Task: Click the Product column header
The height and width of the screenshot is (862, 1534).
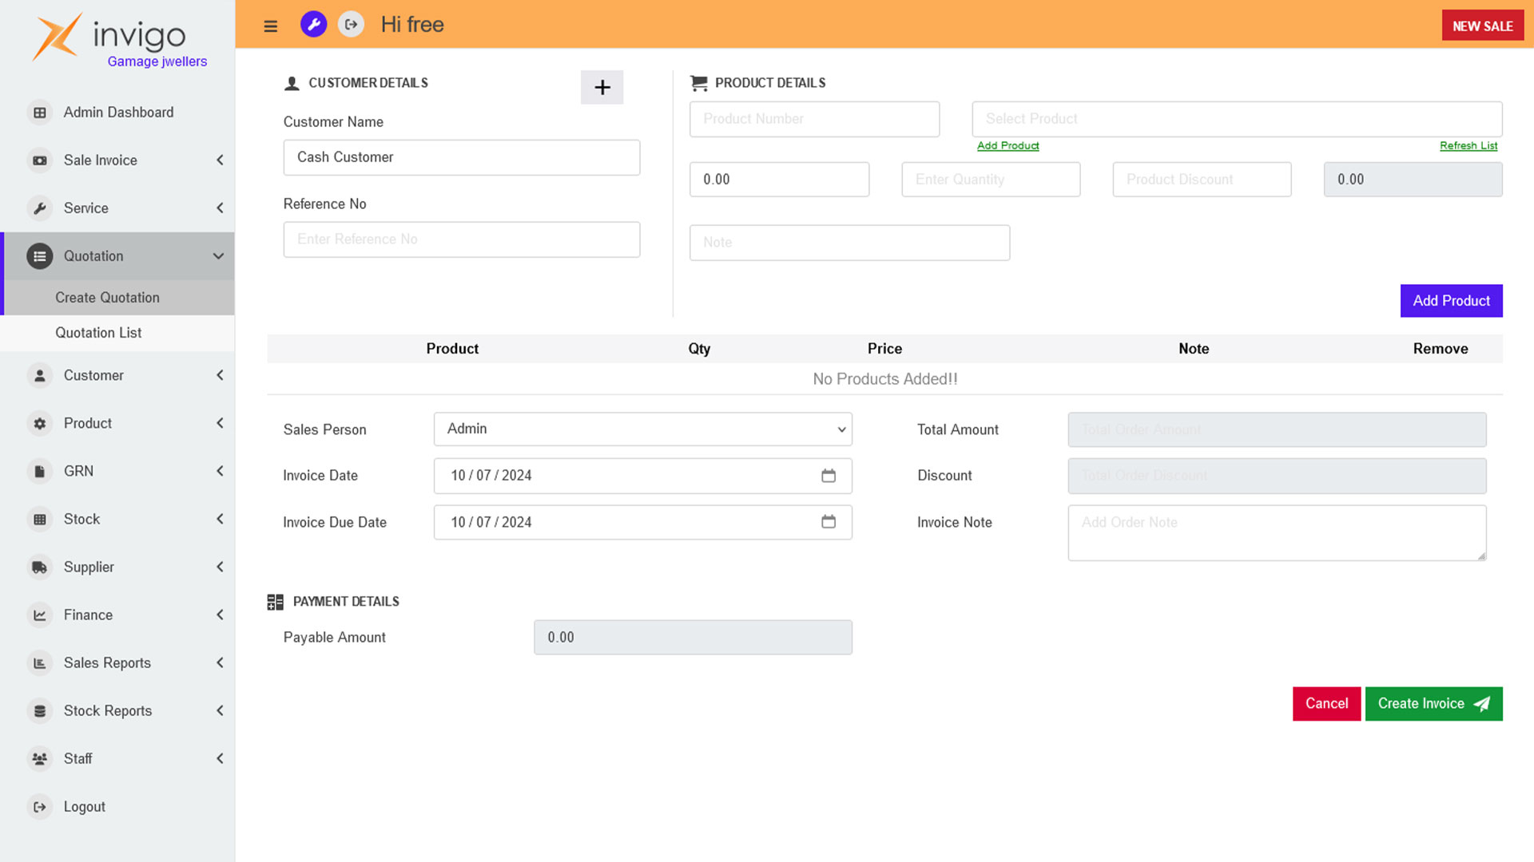Action: coord(452,349)
